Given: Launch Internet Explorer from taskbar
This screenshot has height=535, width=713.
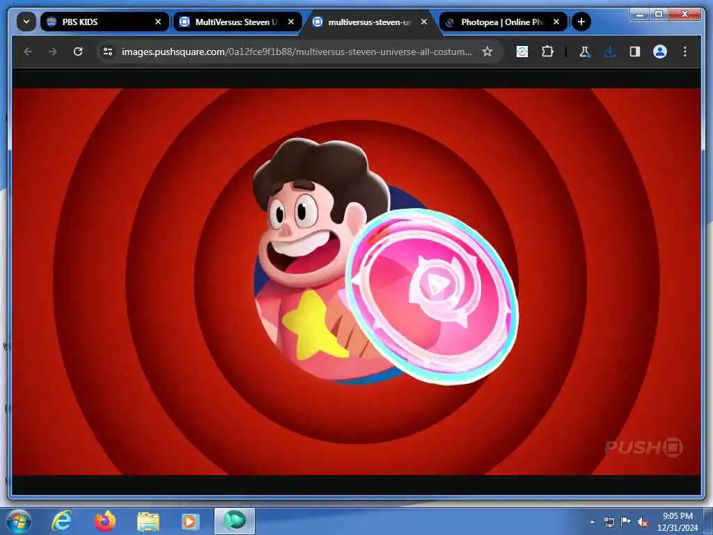Looking at the screenshot, I should (x=61, y=521).
